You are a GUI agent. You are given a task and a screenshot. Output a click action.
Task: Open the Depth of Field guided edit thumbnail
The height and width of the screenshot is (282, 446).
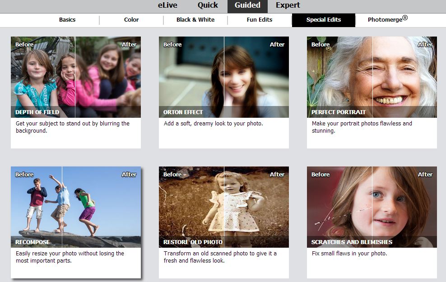(x=76, y=77)
